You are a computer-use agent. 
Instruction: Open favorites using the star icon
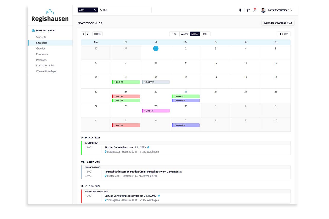[x=248, y=10]
